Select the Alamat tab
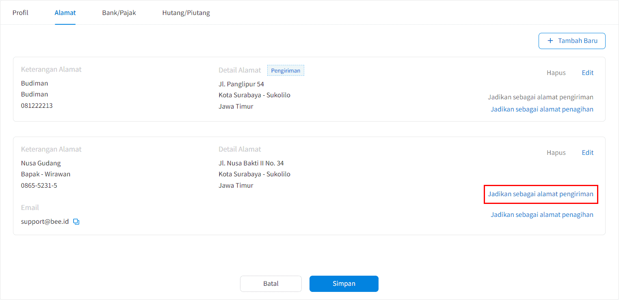Viewport: 619px width, 300px height. tap(65, 13)
